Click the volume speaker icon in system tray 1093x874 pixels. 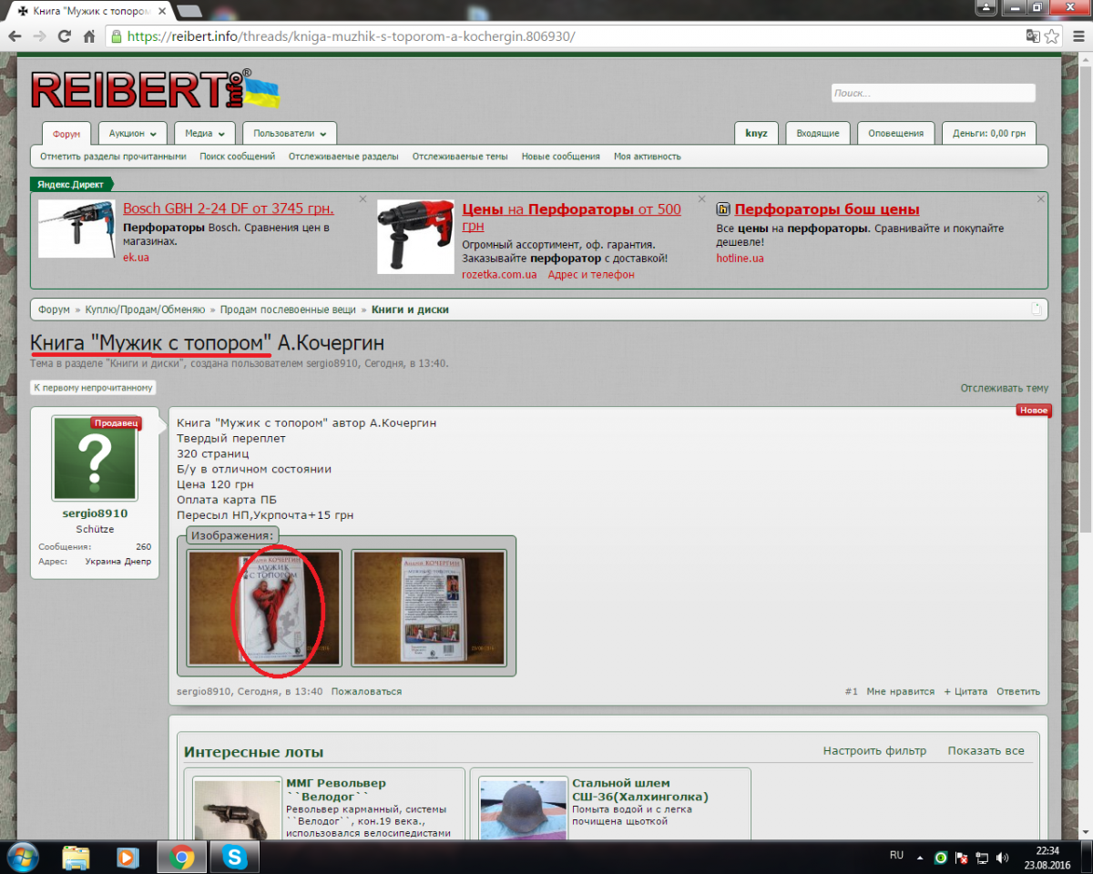point(1002,857)
